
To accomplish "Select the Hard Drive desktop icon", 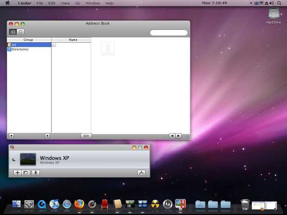I will (274, 16).
